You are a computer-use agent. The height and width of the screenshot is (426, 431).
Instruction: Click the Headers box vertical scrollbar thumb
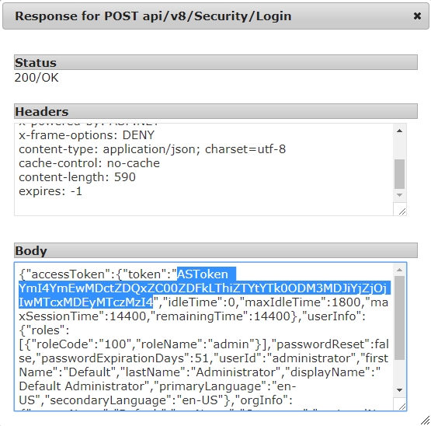[x=399, y=174]
